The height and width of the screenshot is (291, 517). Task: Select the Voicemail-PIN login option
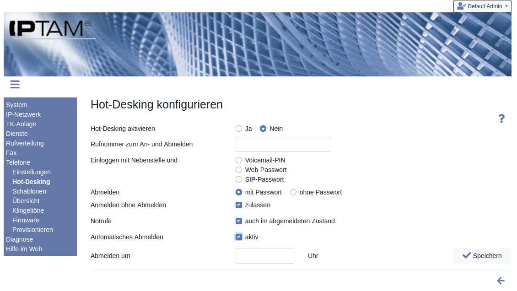tap(239, 160)
